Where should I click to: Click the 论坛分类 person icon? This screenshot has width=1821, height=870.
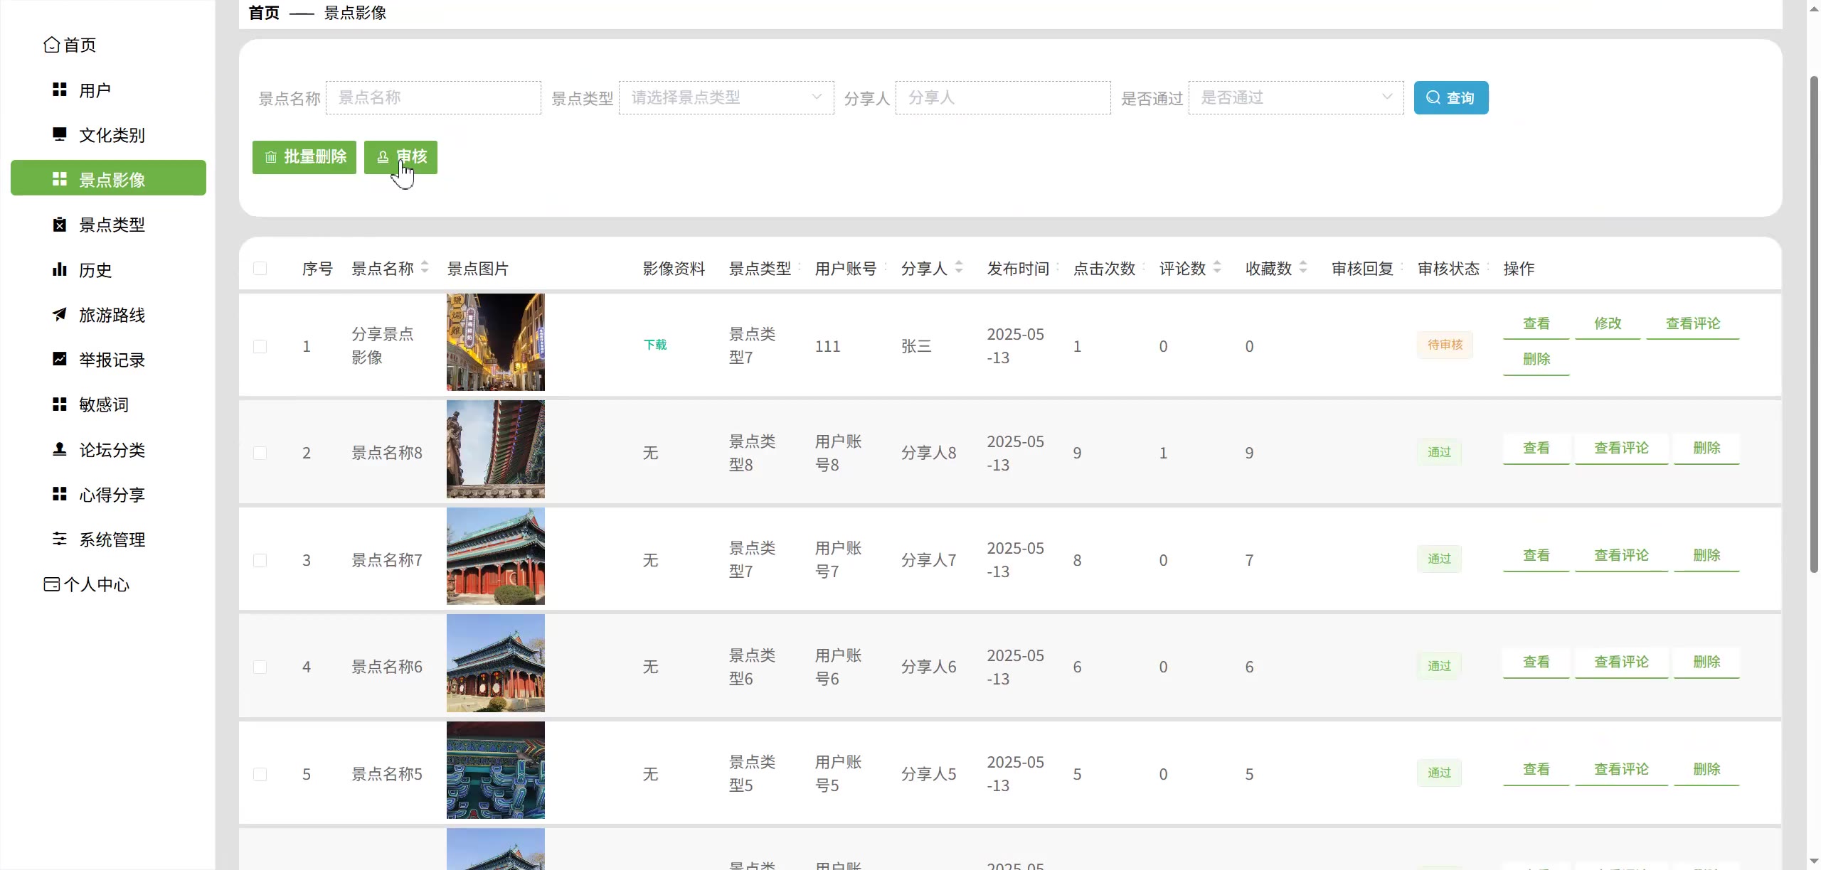tap(60, 449)
